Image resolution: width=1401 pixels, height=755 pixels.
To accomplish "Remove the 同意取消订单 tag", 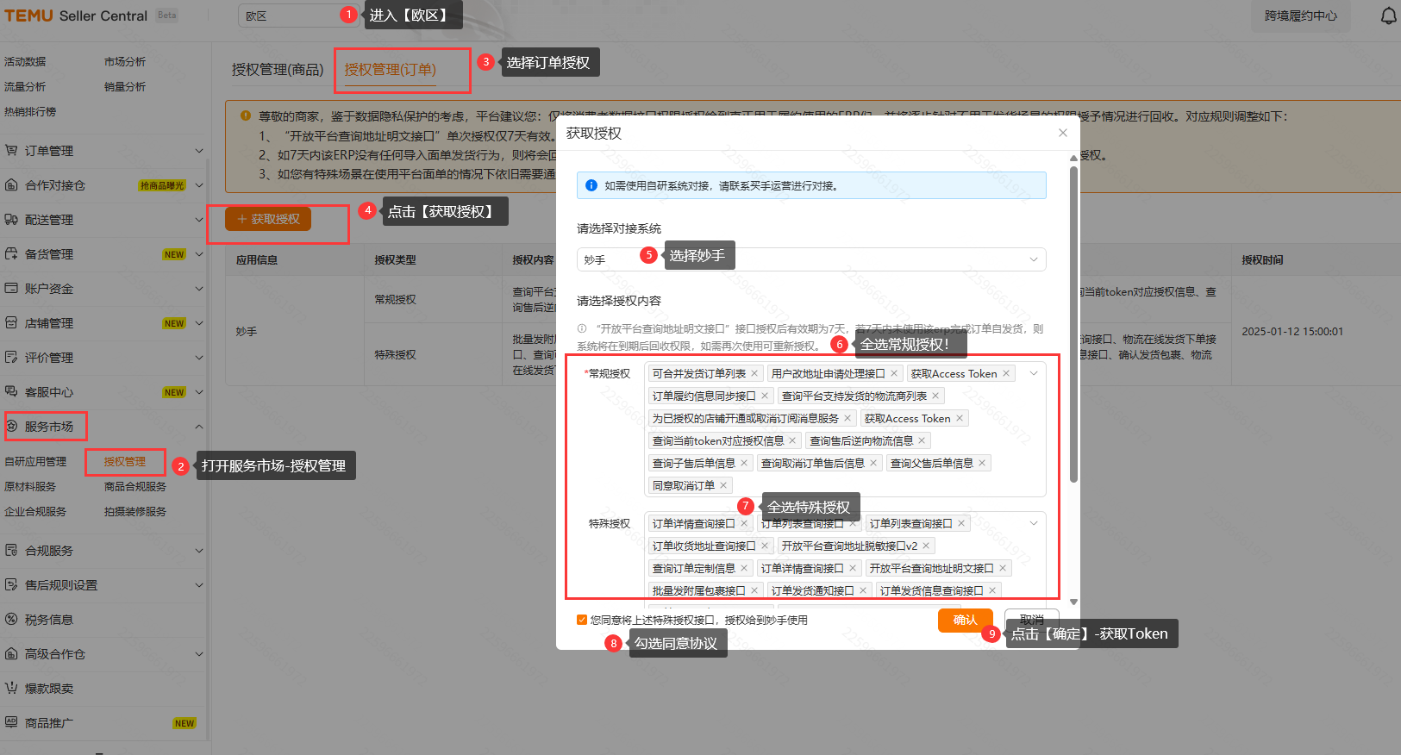I will tap(723, 485).
